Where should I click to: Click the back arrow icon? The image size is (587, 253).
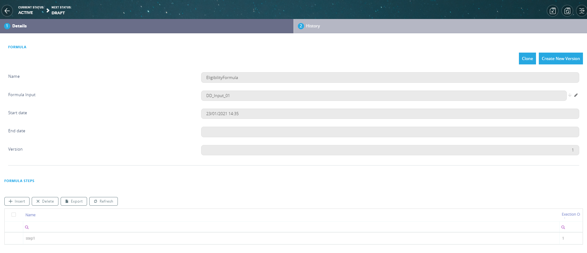[x=7, y=11]
